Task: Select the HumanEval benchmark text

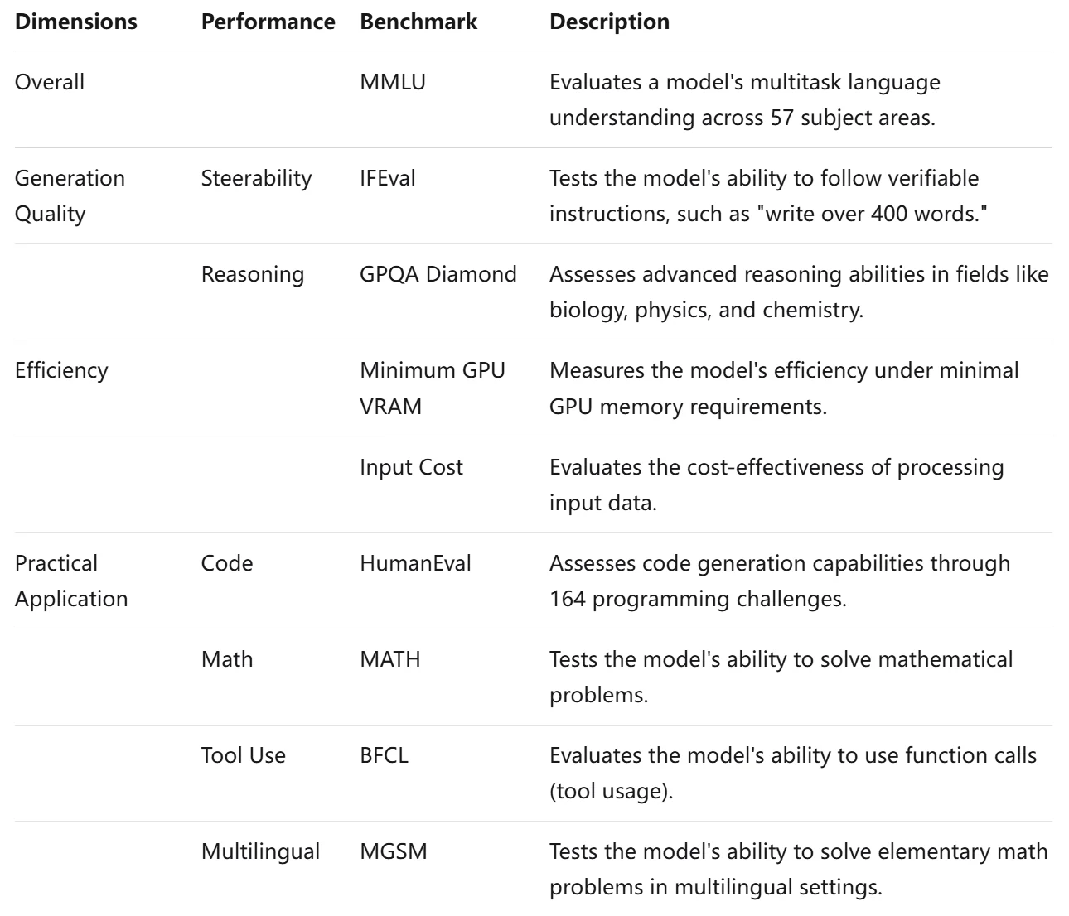Action: click(x=415, y=563)
